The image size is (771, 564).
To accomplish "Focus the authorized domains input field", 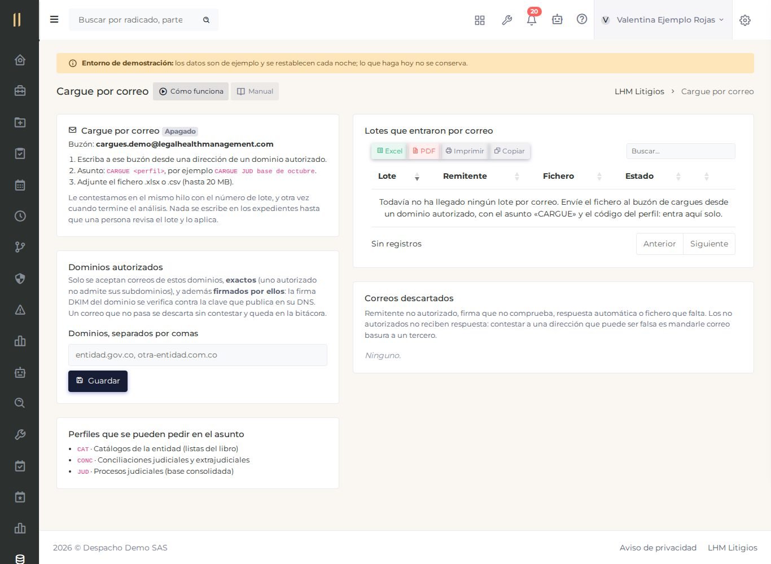I will tap(198, 355).
